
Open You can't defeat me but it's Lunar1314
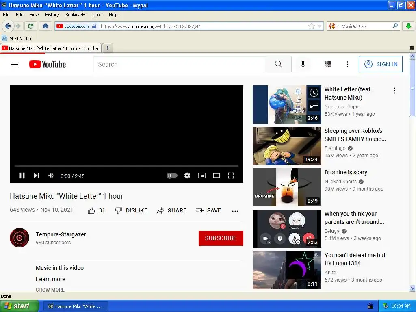[287, 270]
